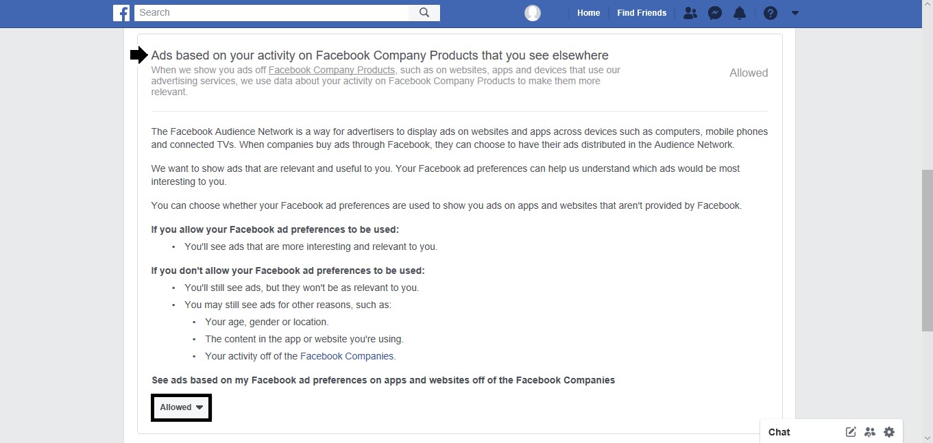Open the Allowed dropdown for ad preferences
Screen dimensions: 933x443
pyautogui.click(x=181, y=407)
